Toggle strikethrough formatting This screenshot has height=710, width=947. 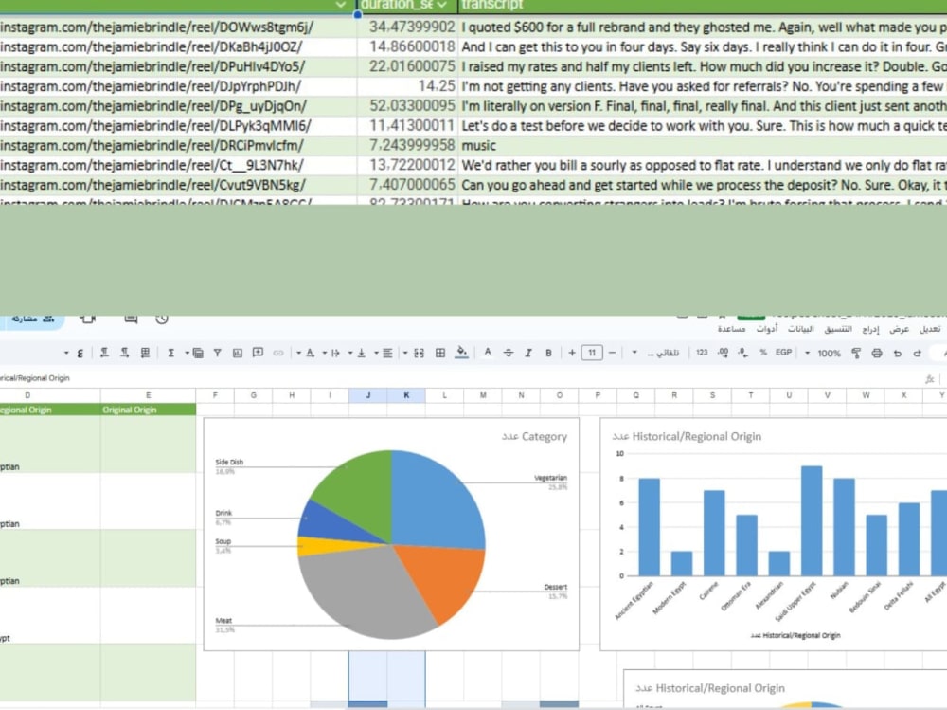508,353
